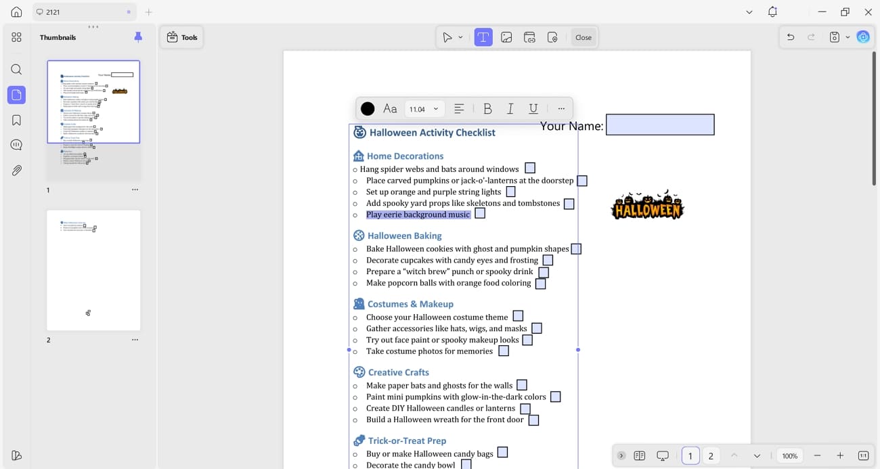Check the box for Play eerie background music
The width and height of the screenshot is (880, 469).
click(x=479, y=213)
